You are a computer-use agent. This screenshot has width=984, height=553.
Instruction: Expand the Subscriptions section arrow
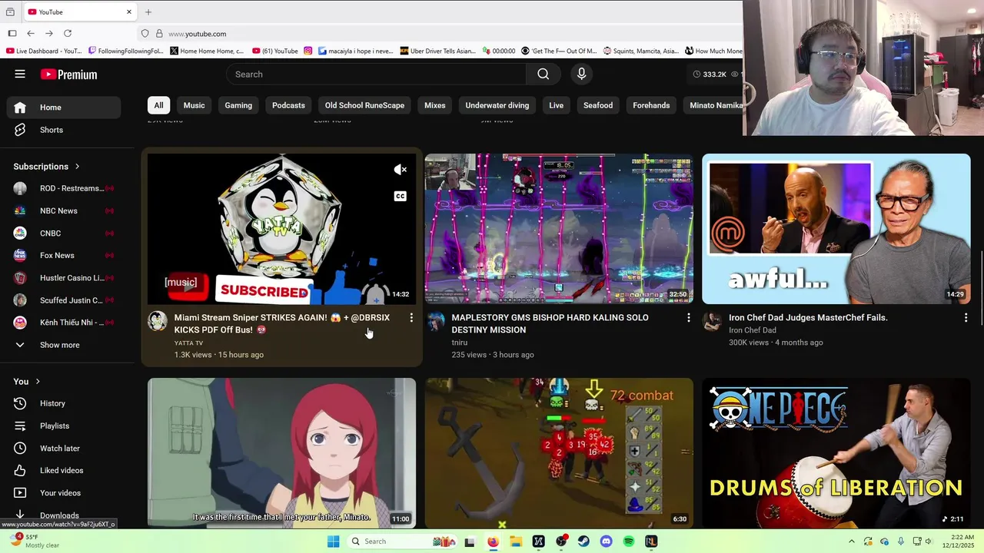(x=77, y=166)
